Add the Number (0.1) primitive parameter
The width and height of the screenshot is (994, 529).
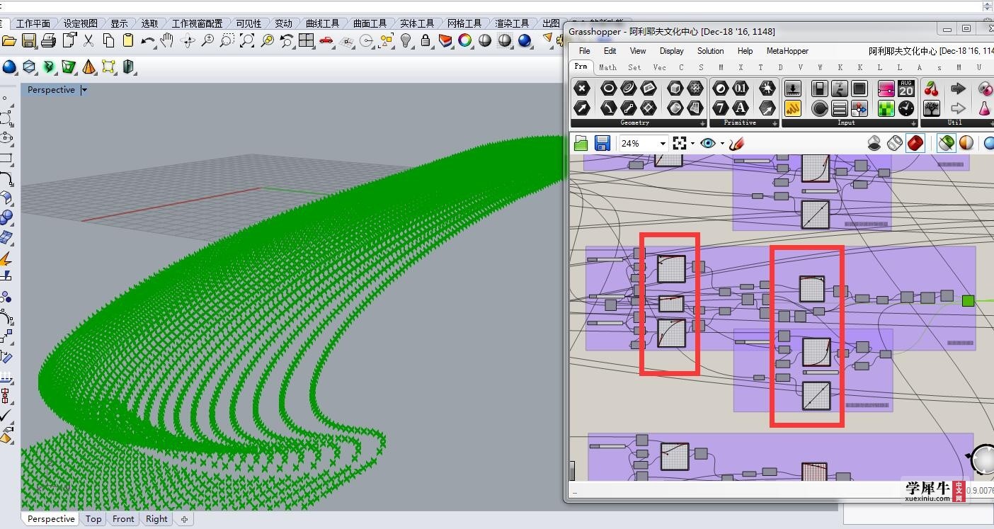pos(740,89)
